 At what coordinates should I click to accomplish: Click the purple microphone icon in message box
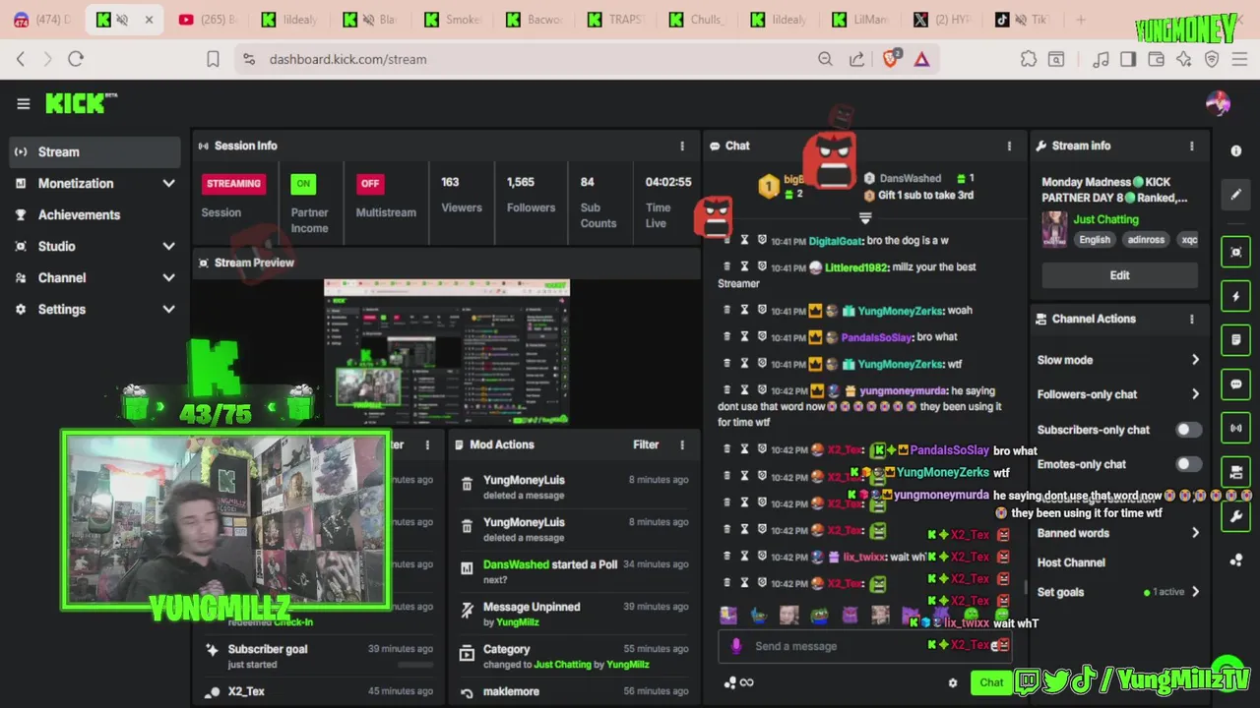click(x=736, y=646)
